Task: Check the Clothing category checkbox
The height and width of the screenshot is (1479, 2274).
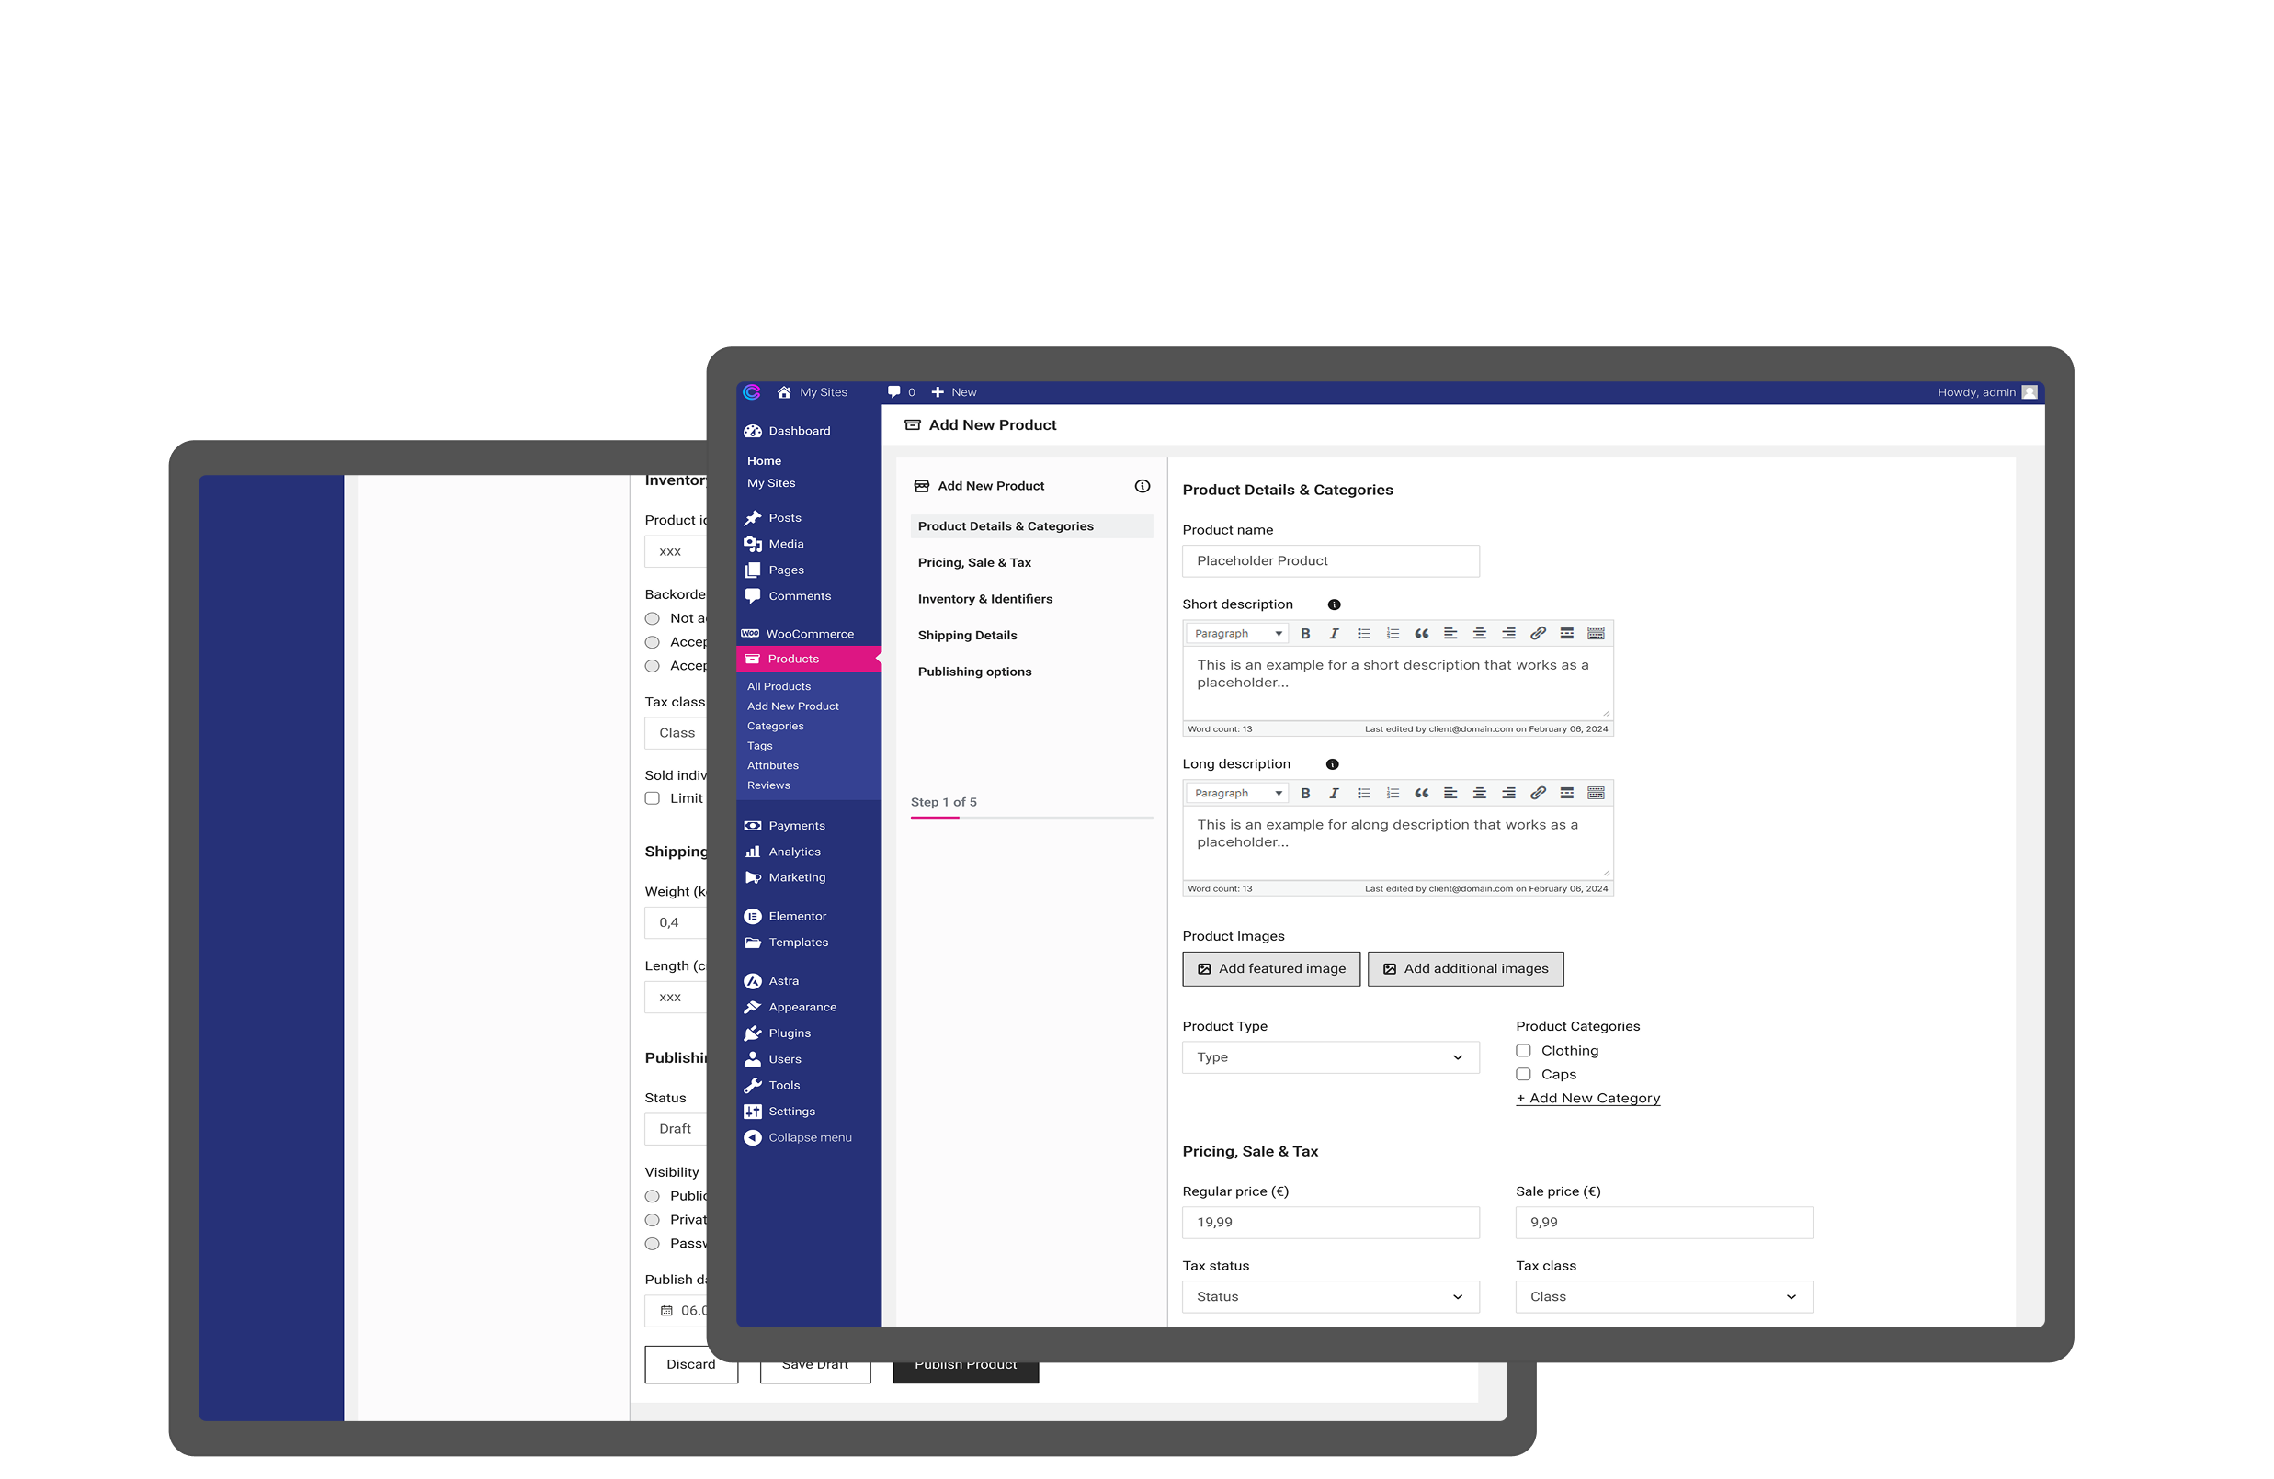Action: point(1523,1050)
